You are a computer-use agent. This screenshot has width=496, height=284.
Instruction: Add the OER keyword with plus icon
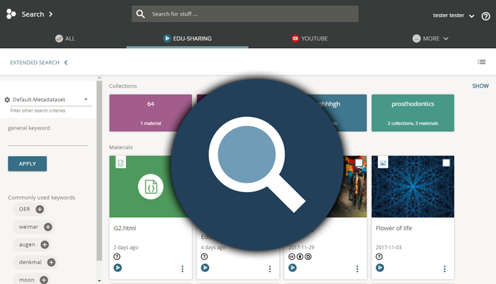point(40,209)
